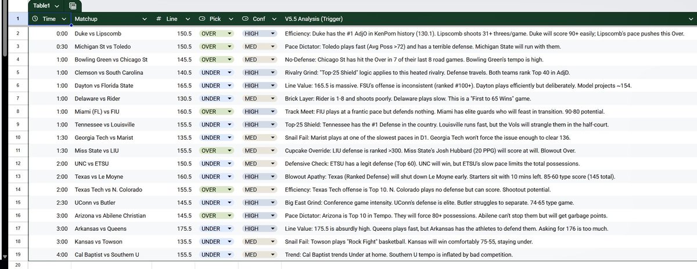Click the clock icon in the Time header

click(35, 19)
